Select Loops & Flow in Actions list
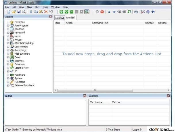 point(22,68)
